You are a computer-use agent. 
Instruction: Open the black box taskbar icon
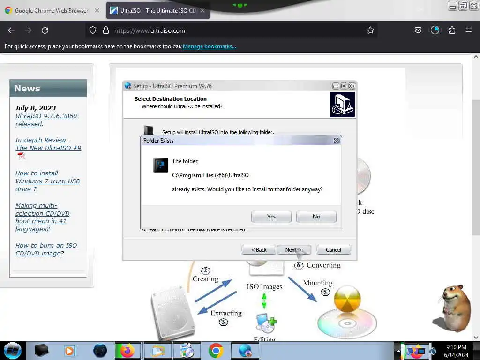pos(41,351)
